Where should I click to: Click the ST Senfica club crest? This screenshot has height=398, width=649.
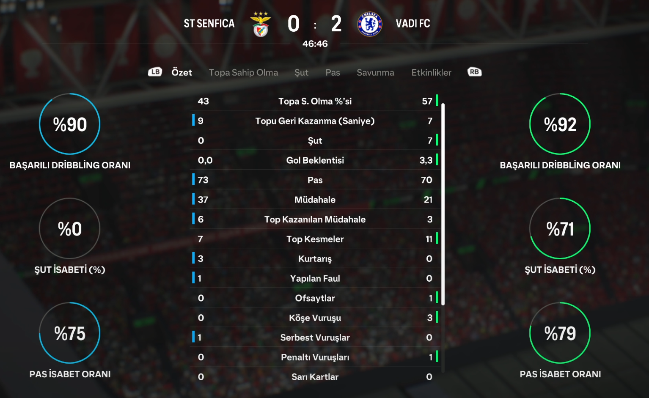point(261,24)
